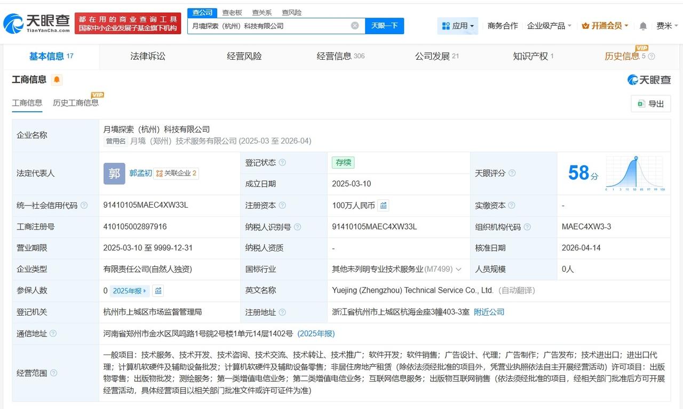Image resolution: width=683 pixels, height=409 pixels.
Task: Select approval date 2026-04-14
Action: (x=581, y=248)
